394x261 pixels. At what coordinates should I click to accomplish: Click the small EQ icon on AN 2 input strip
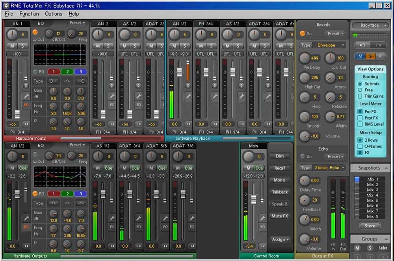click(x=112, y=105)
